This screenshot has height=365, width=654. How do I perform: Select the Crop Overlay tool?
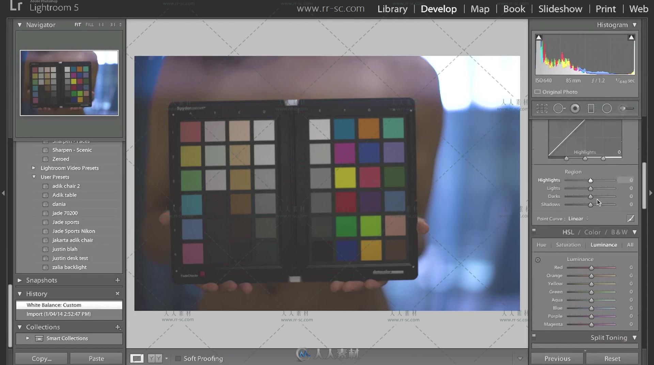tap(542, 108)
